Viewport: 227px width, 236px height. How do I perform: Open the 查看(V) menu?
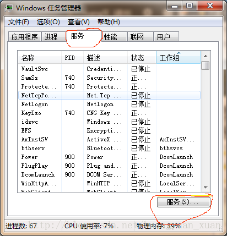79,22
